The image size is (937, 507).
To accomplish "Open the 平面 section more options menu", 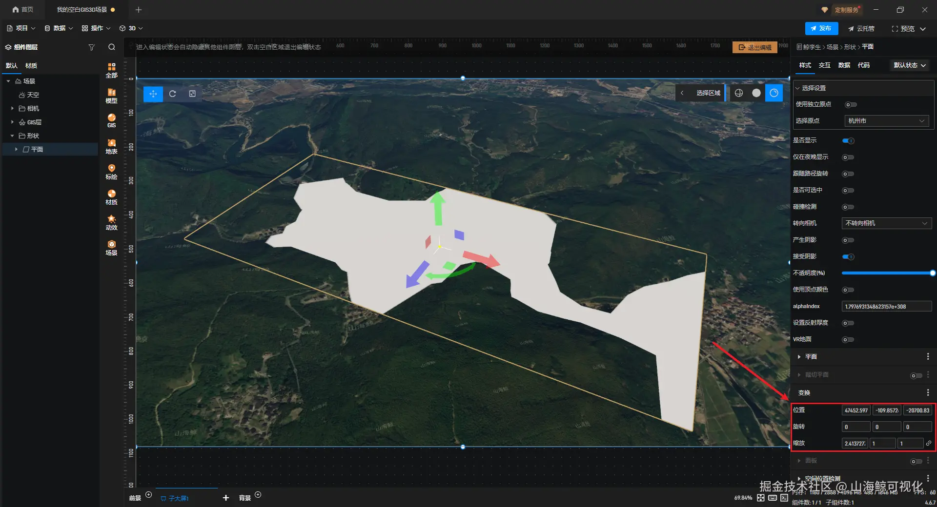I will tap(928, 356).
